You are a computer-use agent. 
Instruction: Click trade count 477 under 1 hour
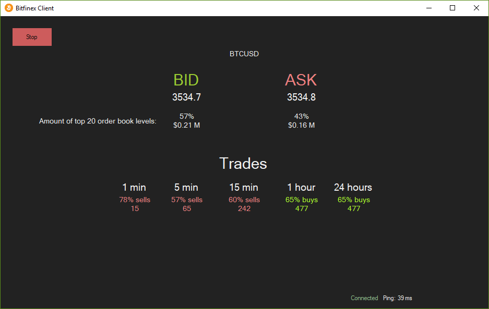302,209
